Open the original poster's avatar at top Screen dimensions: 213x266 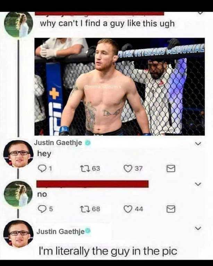pyautogui.click(x=18, y=25)
